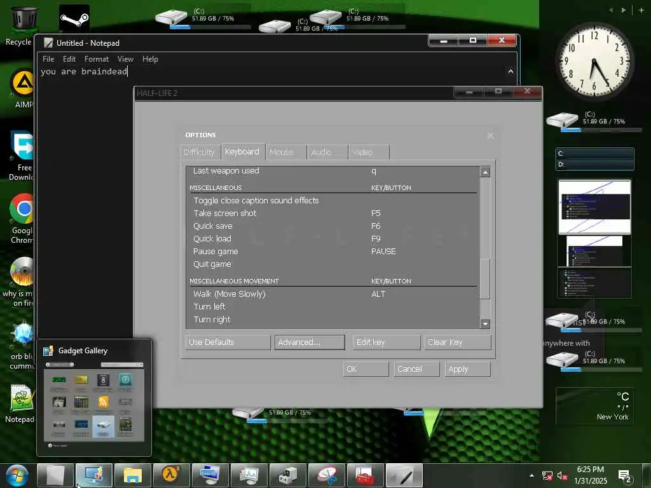The width and height of the screenshot is (651, 488).
Task: Open the notification center tray icon
Action: [x=624, y=476]
